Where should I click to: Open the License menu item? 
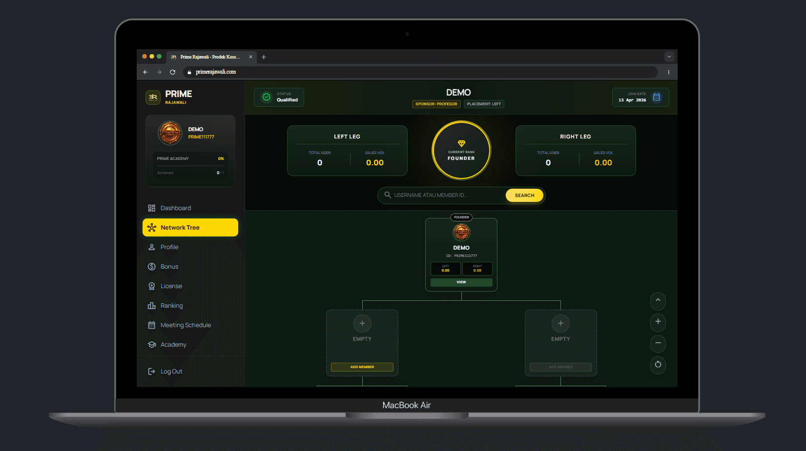coord(190,286)
